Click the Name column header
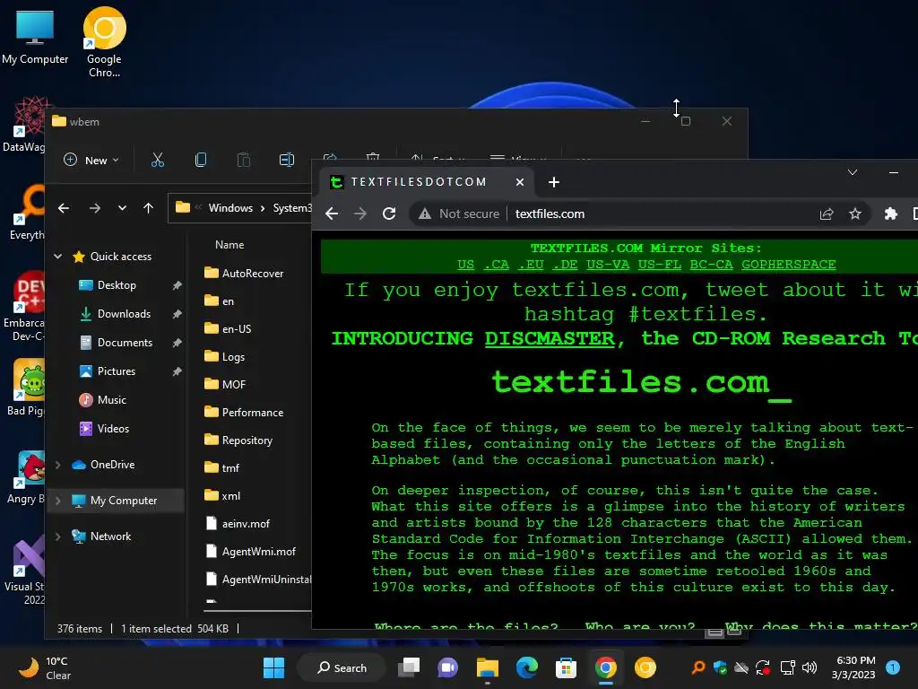918x689 pixels. [229, 245]
